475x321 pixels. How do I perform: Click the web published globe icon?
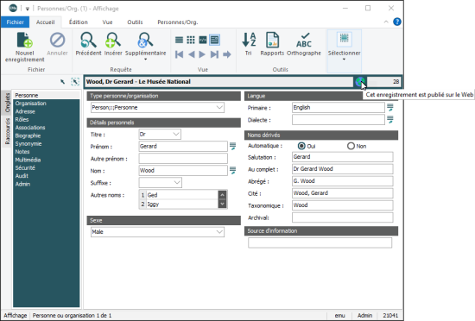coord(360,82)
